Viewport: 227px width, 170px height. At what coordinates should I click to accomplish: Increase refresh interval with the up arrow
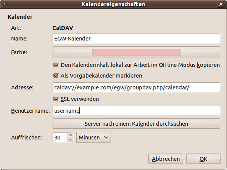coord(70,135)
